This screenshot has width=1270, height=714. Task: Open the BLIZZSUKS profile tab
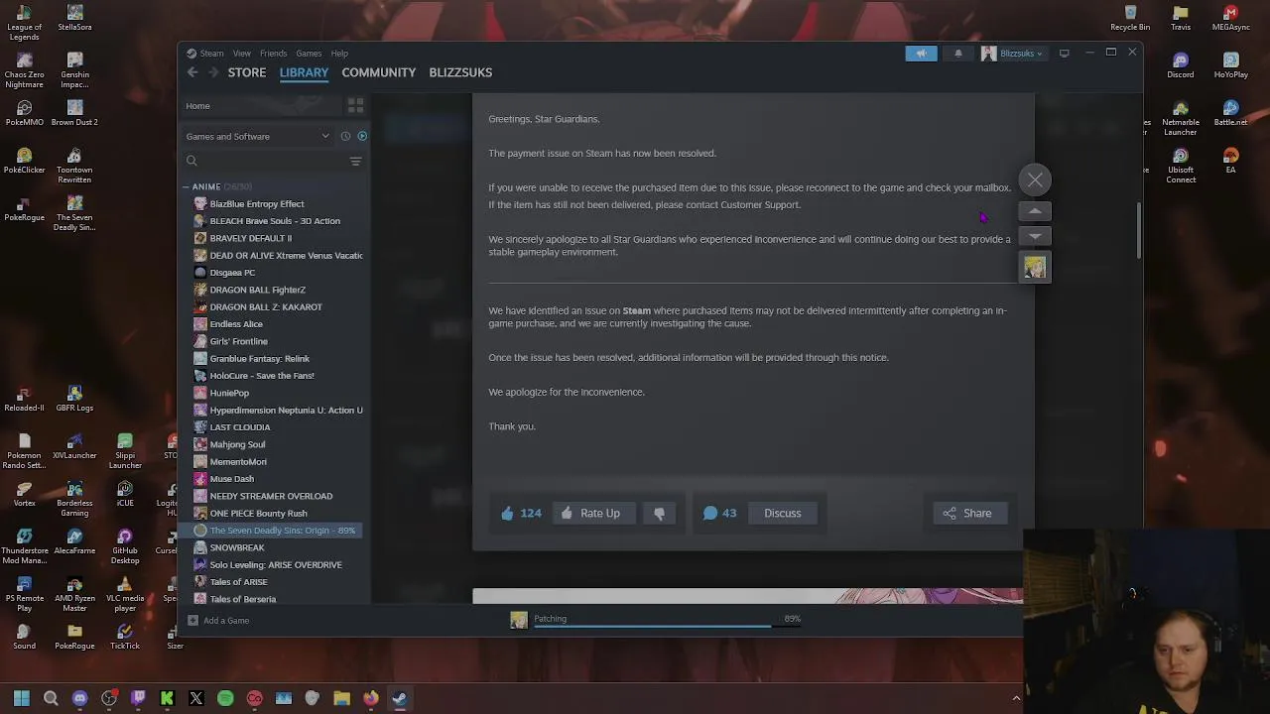[460, 72]
